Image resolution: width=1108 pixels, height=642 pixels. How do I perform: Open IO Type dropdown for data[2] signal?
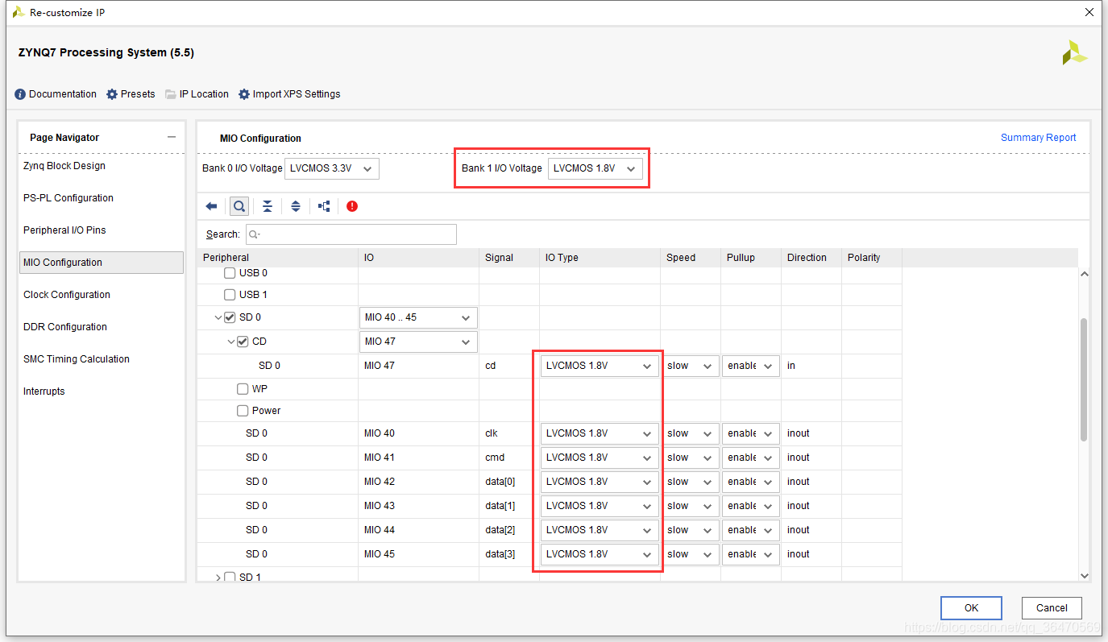click(600, 530)
